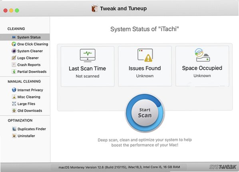Click "Unknown" under Issues Found
The width and height of the screenshot is (239, 172).
[145, 76]
